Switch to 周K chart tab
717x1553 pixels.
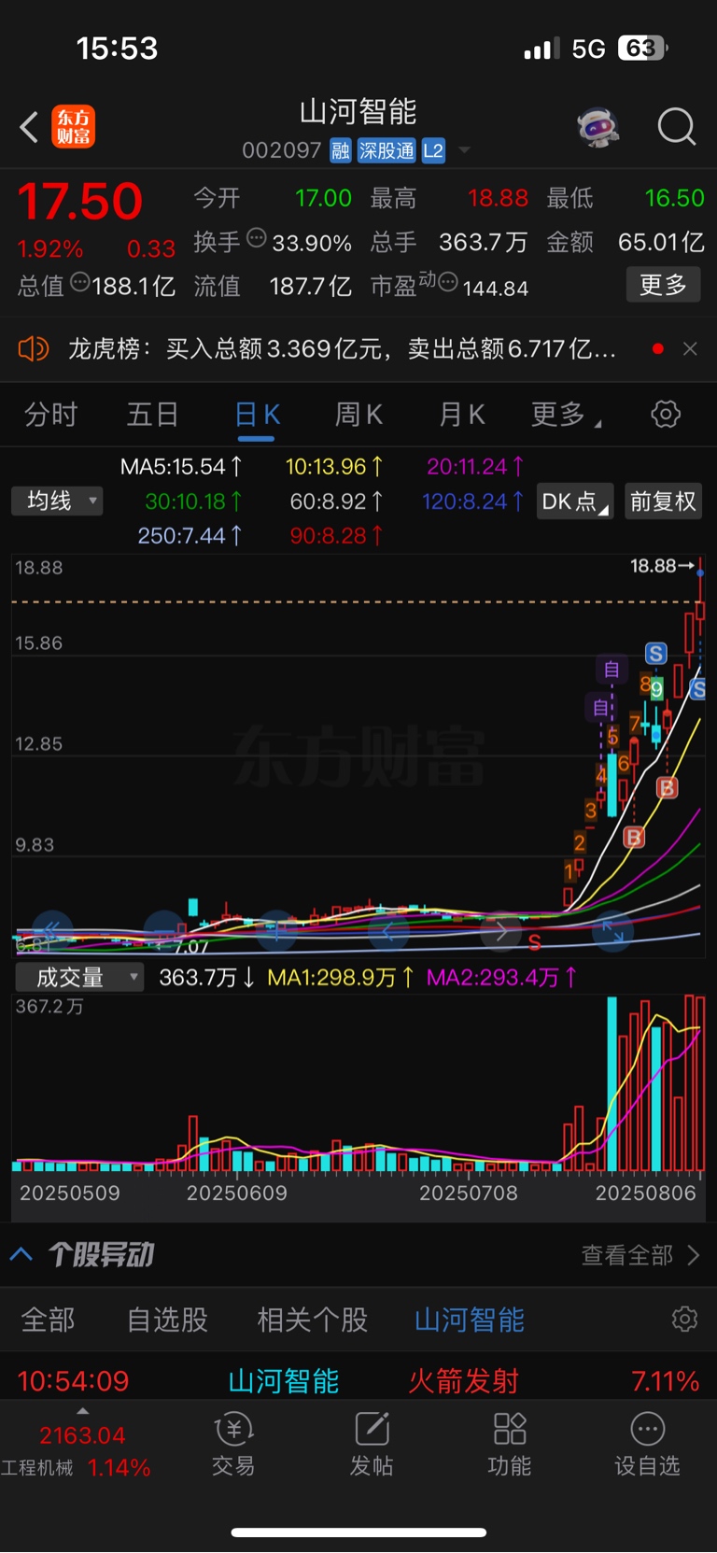click(x=358, y=414)
